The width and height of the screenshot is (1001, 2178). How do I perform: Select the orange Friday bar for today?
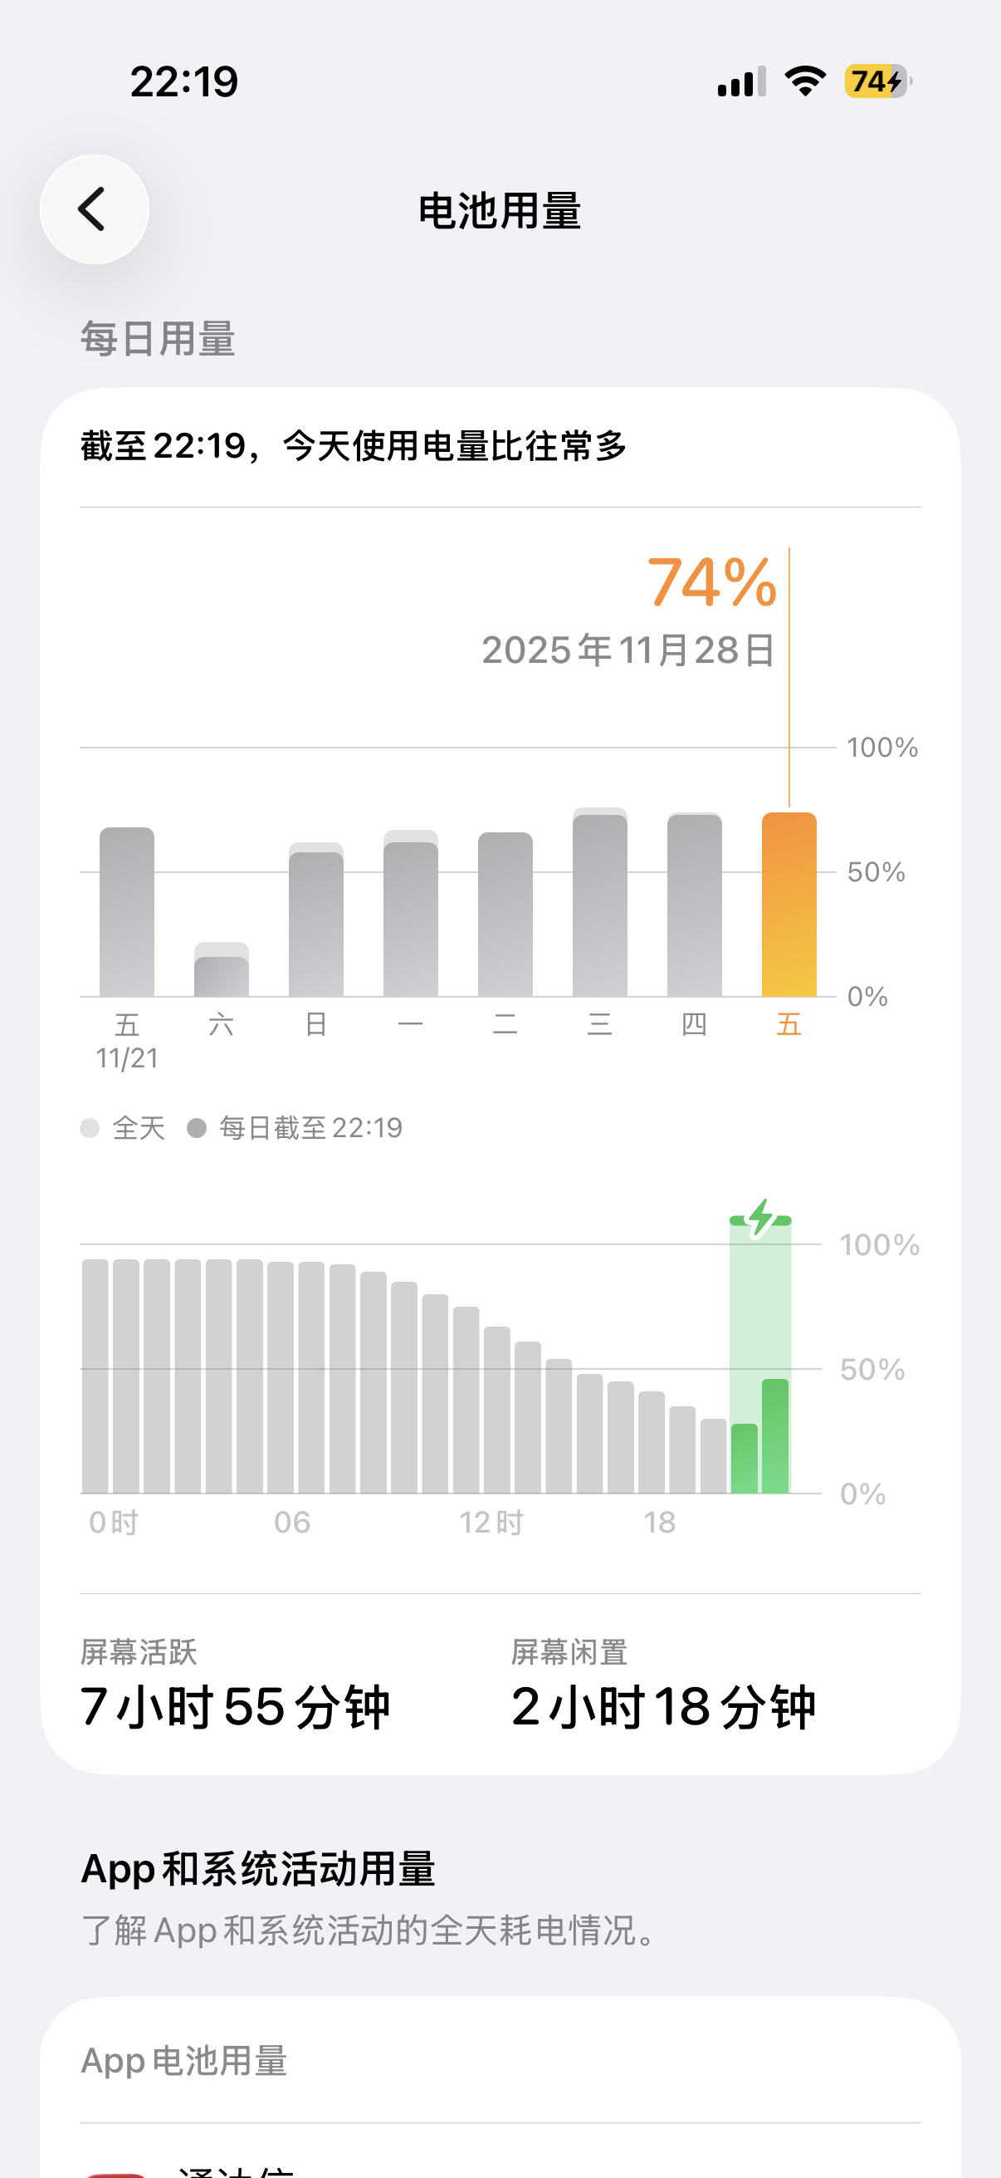pyautogui.click(x=789, y=905)
